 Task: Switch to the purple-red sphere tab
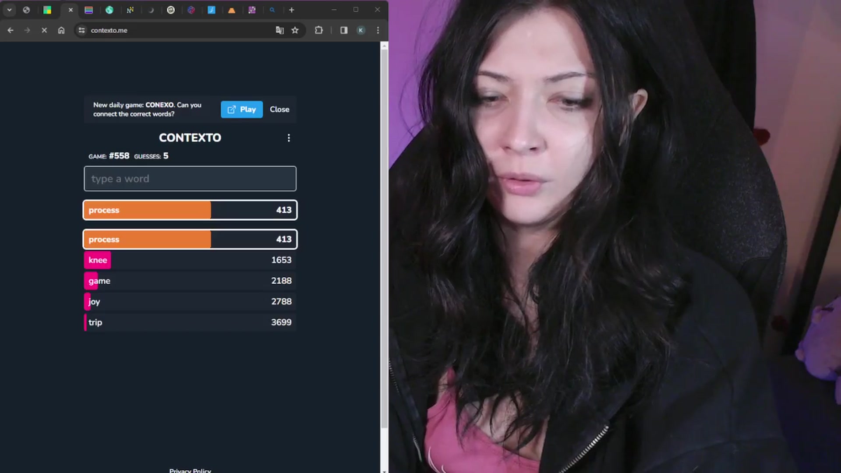(x=191, y=10)
